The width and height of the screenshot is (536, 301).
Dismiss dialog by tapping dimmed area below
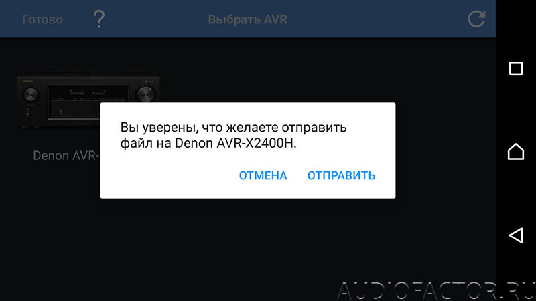pyautogui.click(x=247, y=245)
